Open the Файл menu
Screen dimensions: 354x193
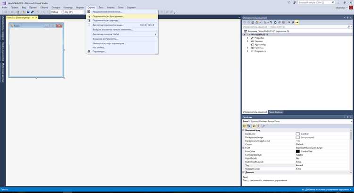(x=5, y=8)
